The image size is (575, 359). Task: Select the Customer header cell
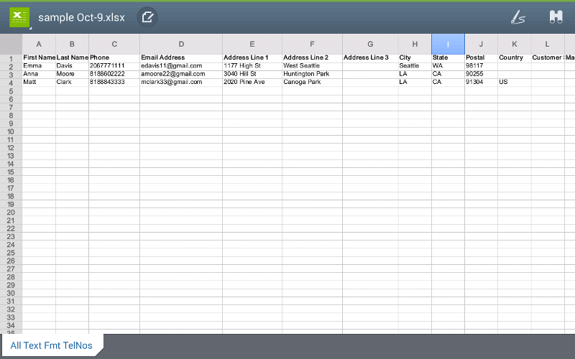[x=548, y=57]
